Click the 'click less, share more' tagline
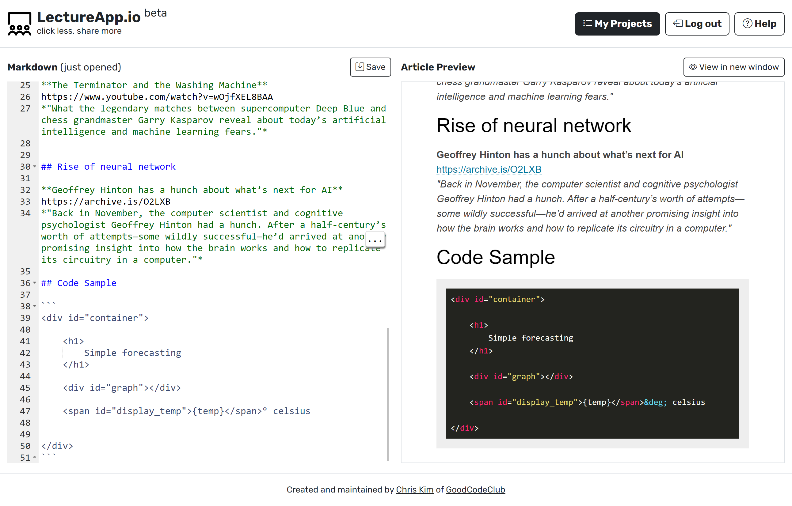This screenshot has height=506, width=792. click(79, 31)
